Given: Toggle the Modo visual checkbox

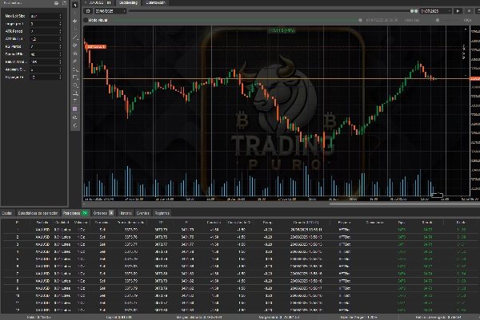Looking at the screenshot, I should coord(86,20).
